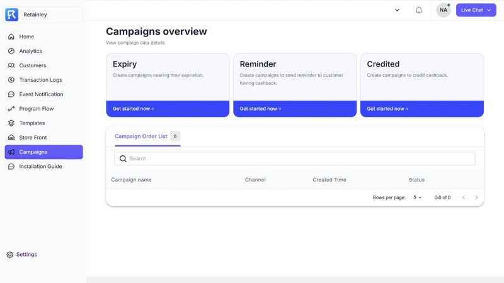
Task: Click the campaign count badge 0
Action: (175, 136)
